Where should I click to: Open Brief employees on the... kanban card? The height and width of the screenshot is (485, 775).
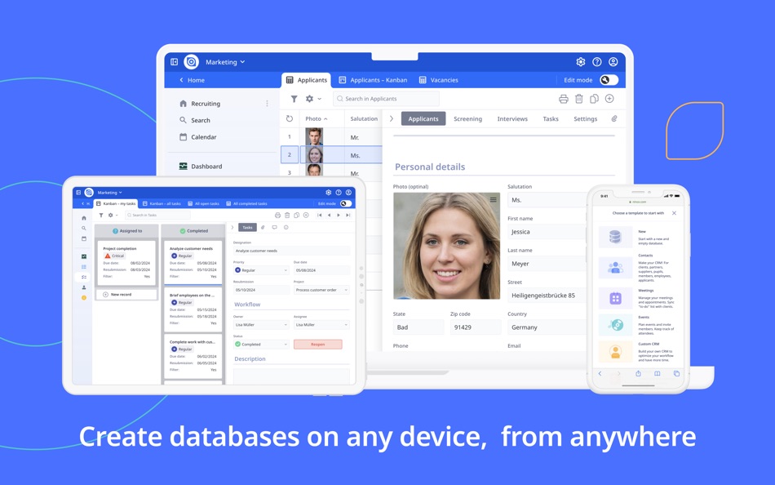click(193, 309)
